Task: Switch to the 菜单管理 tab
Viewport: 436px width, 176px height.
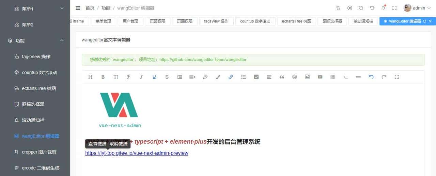Action: pyautogui.click(x=103, y=21)
